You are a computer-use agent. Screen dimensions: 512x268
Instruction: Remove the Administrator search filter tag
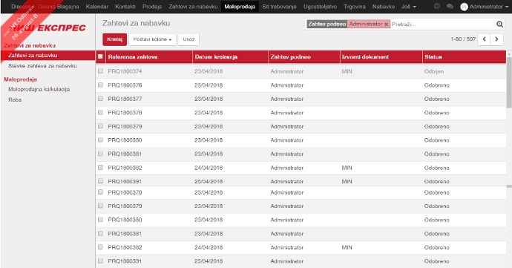(x=386, y=24)
